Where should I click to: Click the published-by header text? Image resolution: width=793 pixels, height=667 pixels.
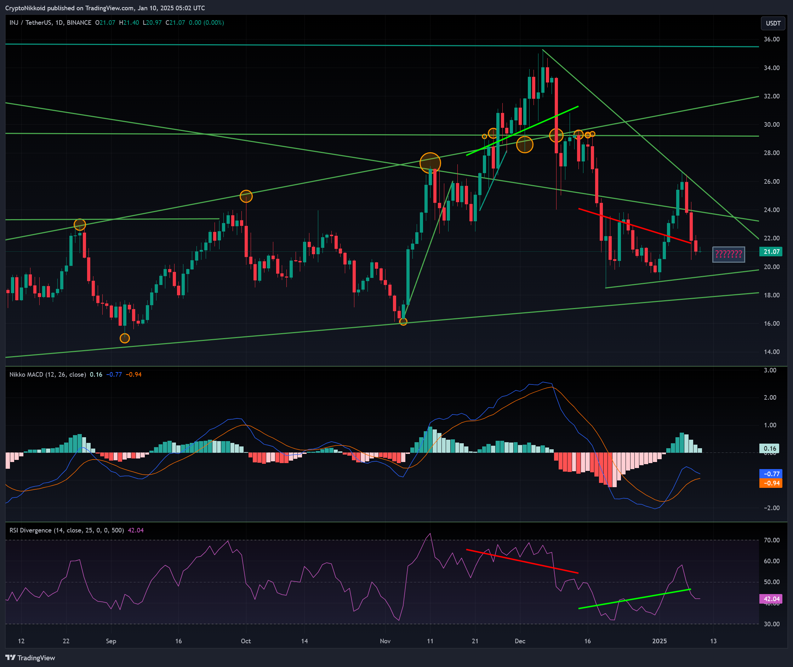pyautogui.click(x=105, y=8)
